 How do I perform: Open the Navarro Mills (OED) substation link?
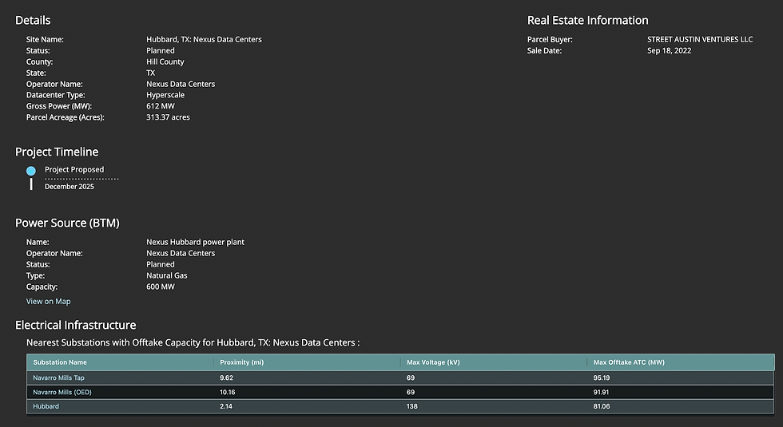click(x=62, y=392)
